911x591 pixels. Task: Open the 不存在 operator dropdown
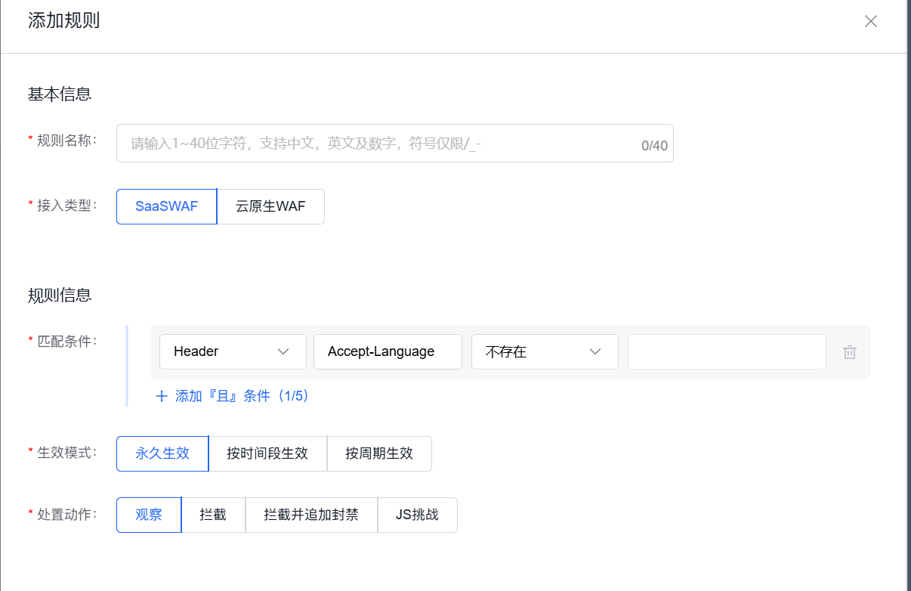(545, 351)
